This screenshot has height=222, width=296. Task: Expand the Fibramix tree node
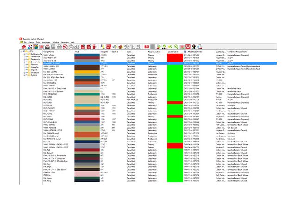pyautogui.click(x=24, y=65)
